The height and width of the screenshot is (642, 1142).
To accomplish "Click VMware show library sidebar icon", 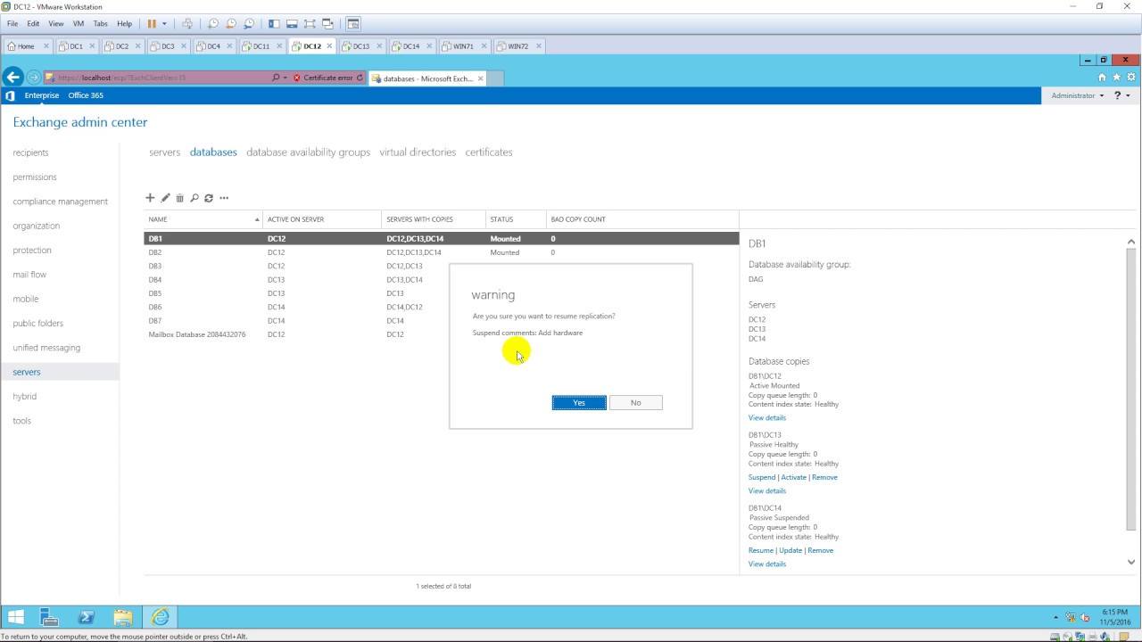I will point(274,23).
